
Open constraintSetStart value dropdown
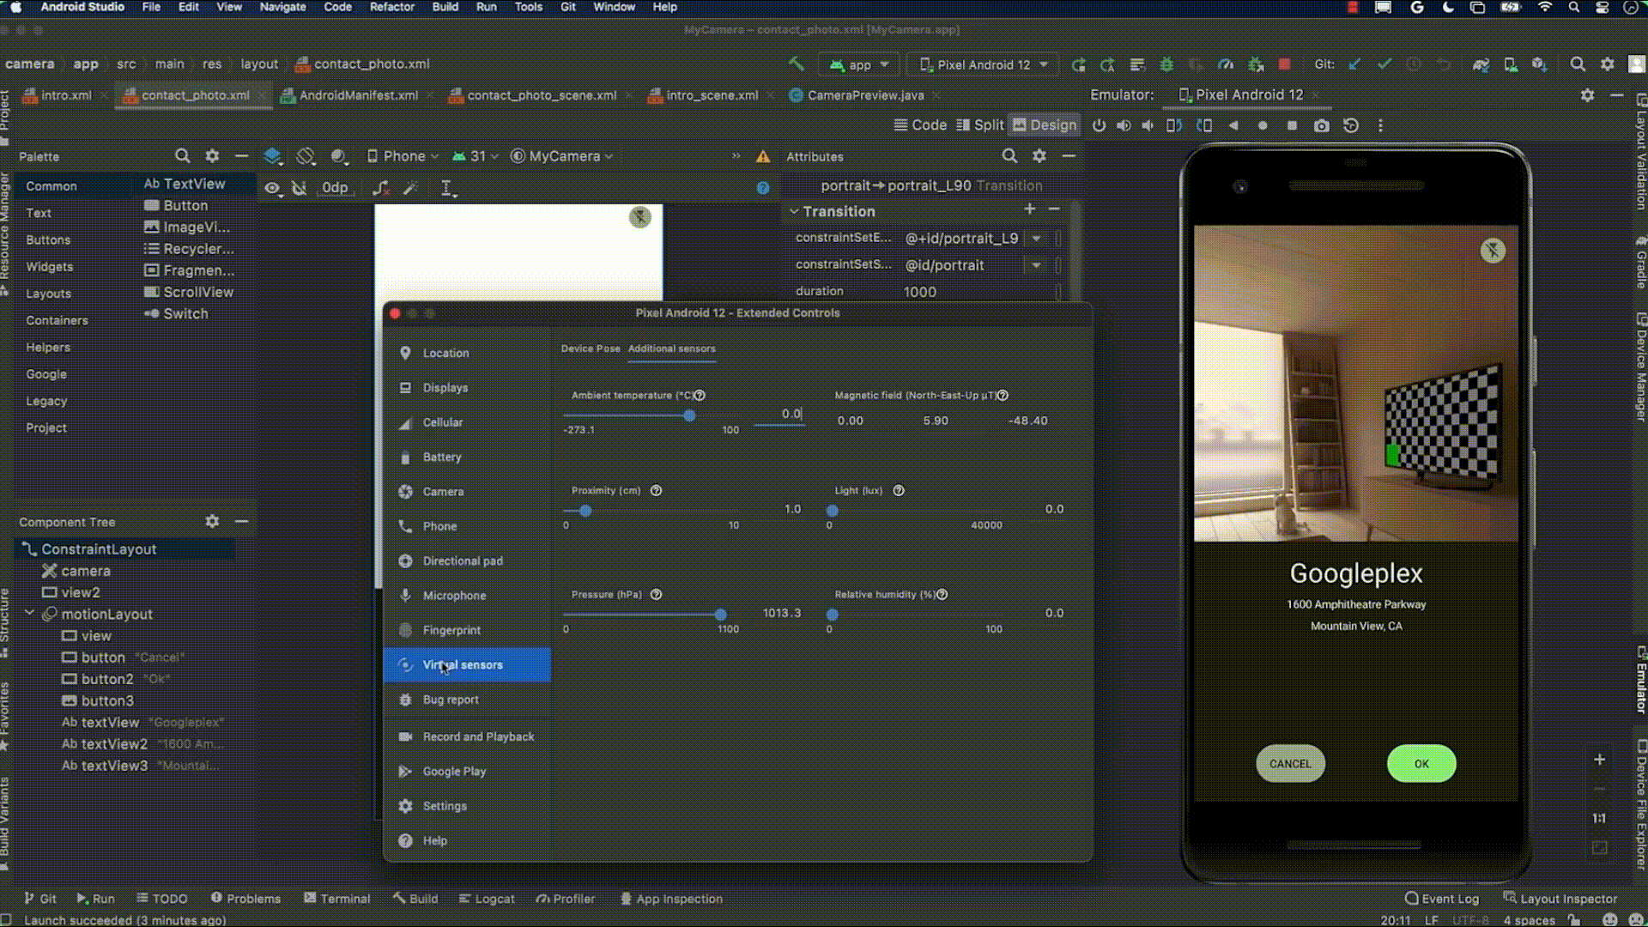[x=1036, y=265]
